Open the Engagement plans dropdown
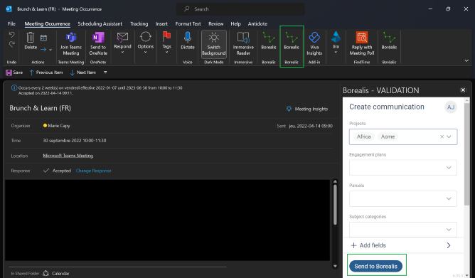Image resolution: width=475 pixels, height=278 pixels. click(403, 168)
